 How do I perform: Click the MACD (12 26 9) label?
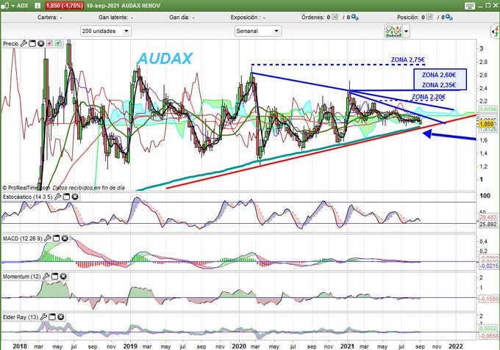[22, 238]
